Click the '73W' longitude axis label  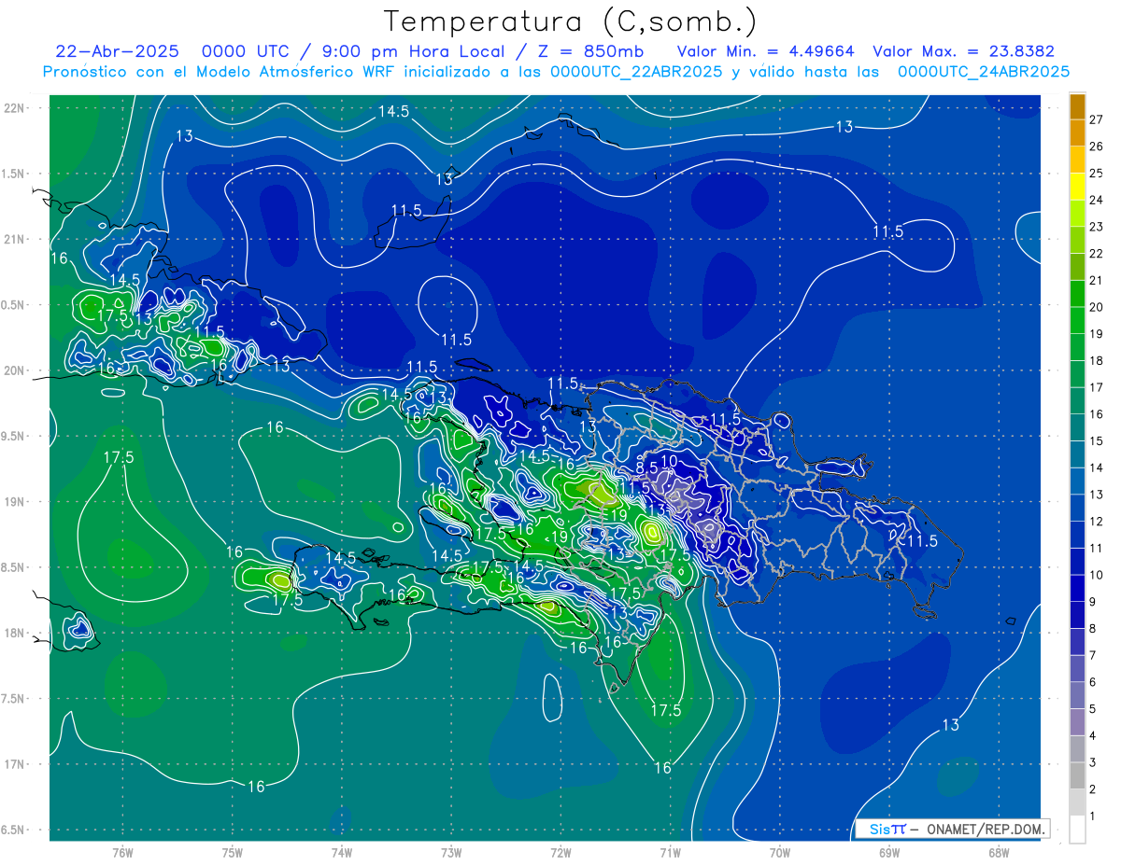coord(451,853)
